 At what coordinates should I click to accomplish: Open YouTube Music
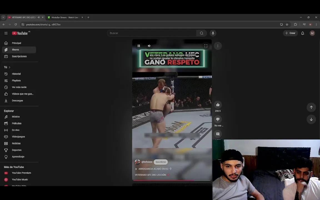click(x=19, y=180)
